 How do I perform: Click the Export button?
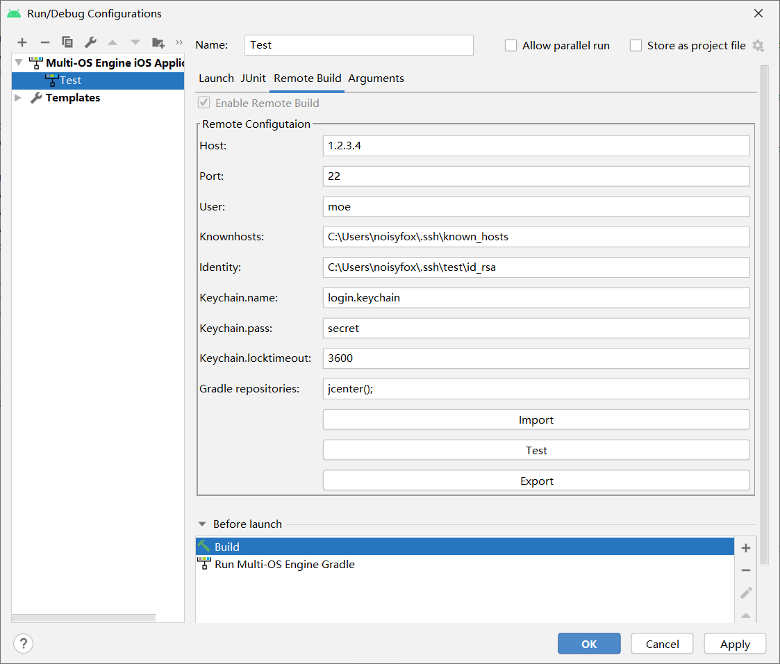click(x=536, y=481)
